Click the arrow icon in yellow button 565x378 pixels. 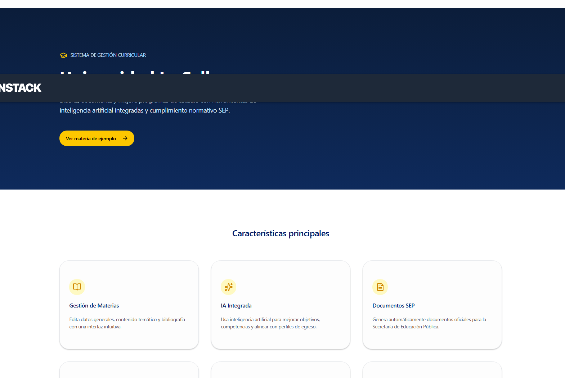(x=125, y=138)
